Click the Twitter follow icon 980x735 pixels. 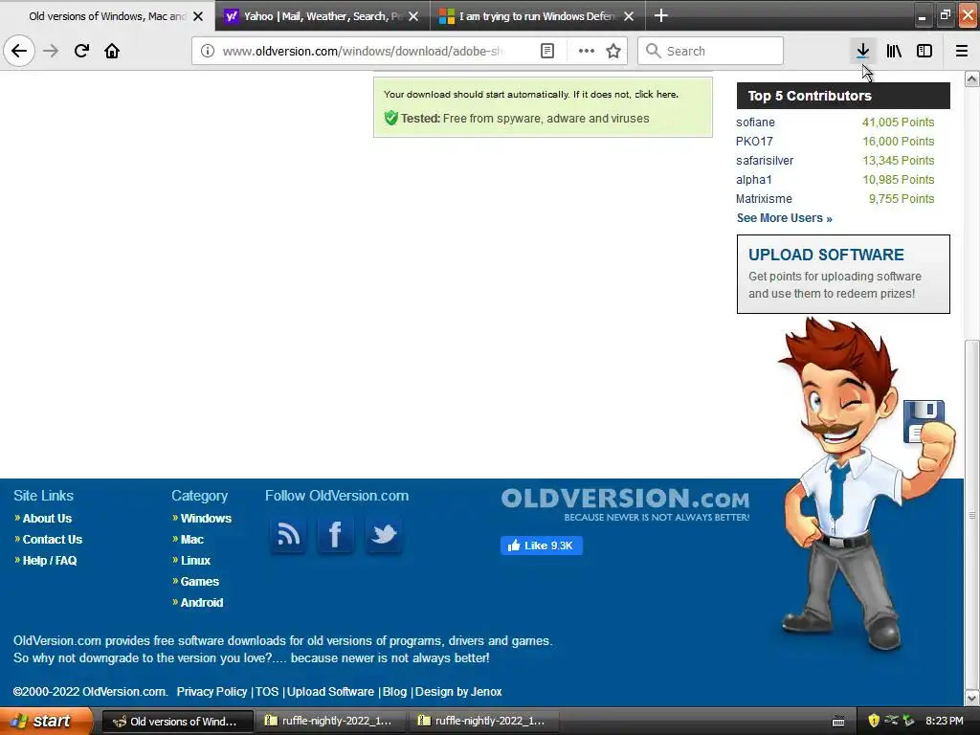383,535
